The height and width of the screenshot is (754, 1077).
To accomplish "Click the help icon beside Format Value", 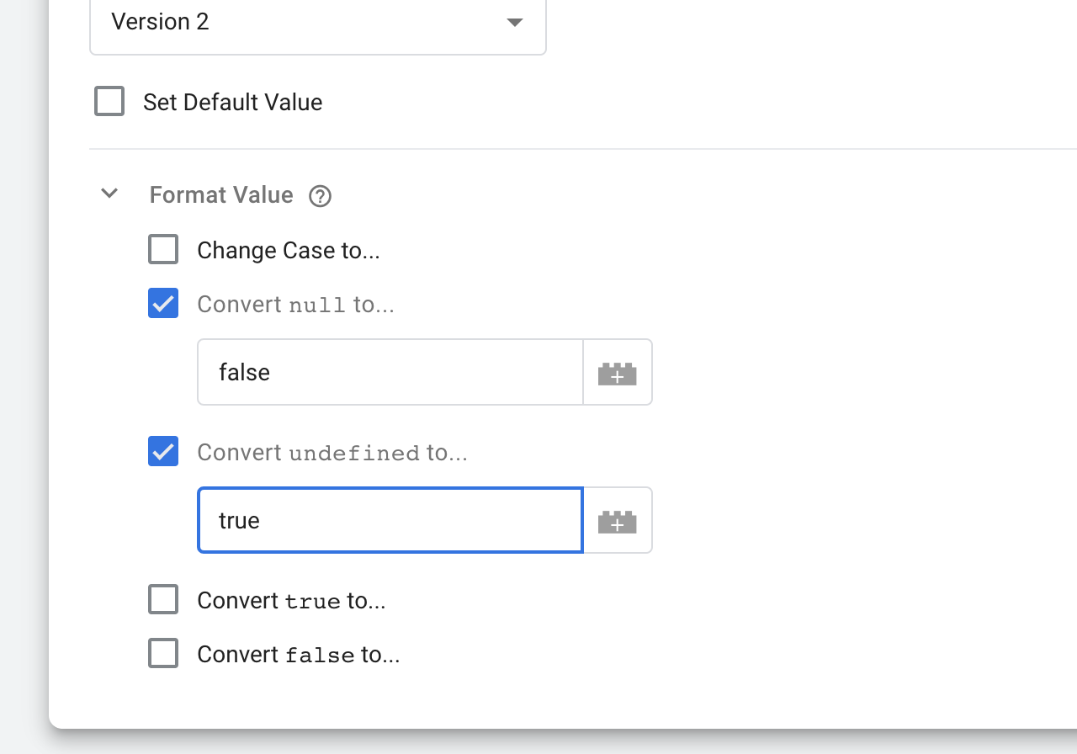I will click(320, 196).
